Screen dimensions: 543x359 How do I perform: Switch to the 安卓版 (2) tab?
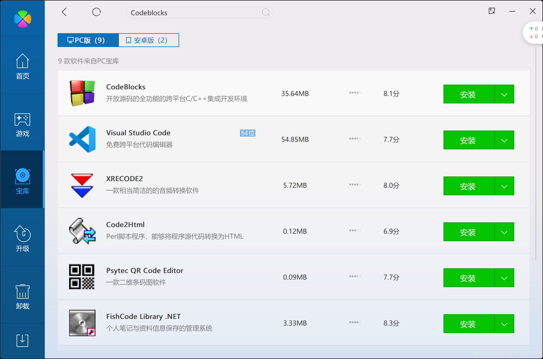point(149,40)
